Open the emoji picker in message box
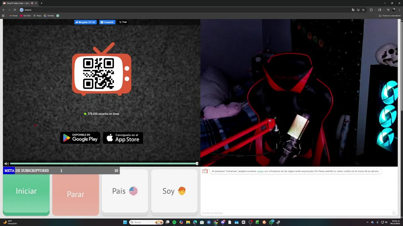The height and width of the screenshot is (226, 403). click(x=394, y=213)
